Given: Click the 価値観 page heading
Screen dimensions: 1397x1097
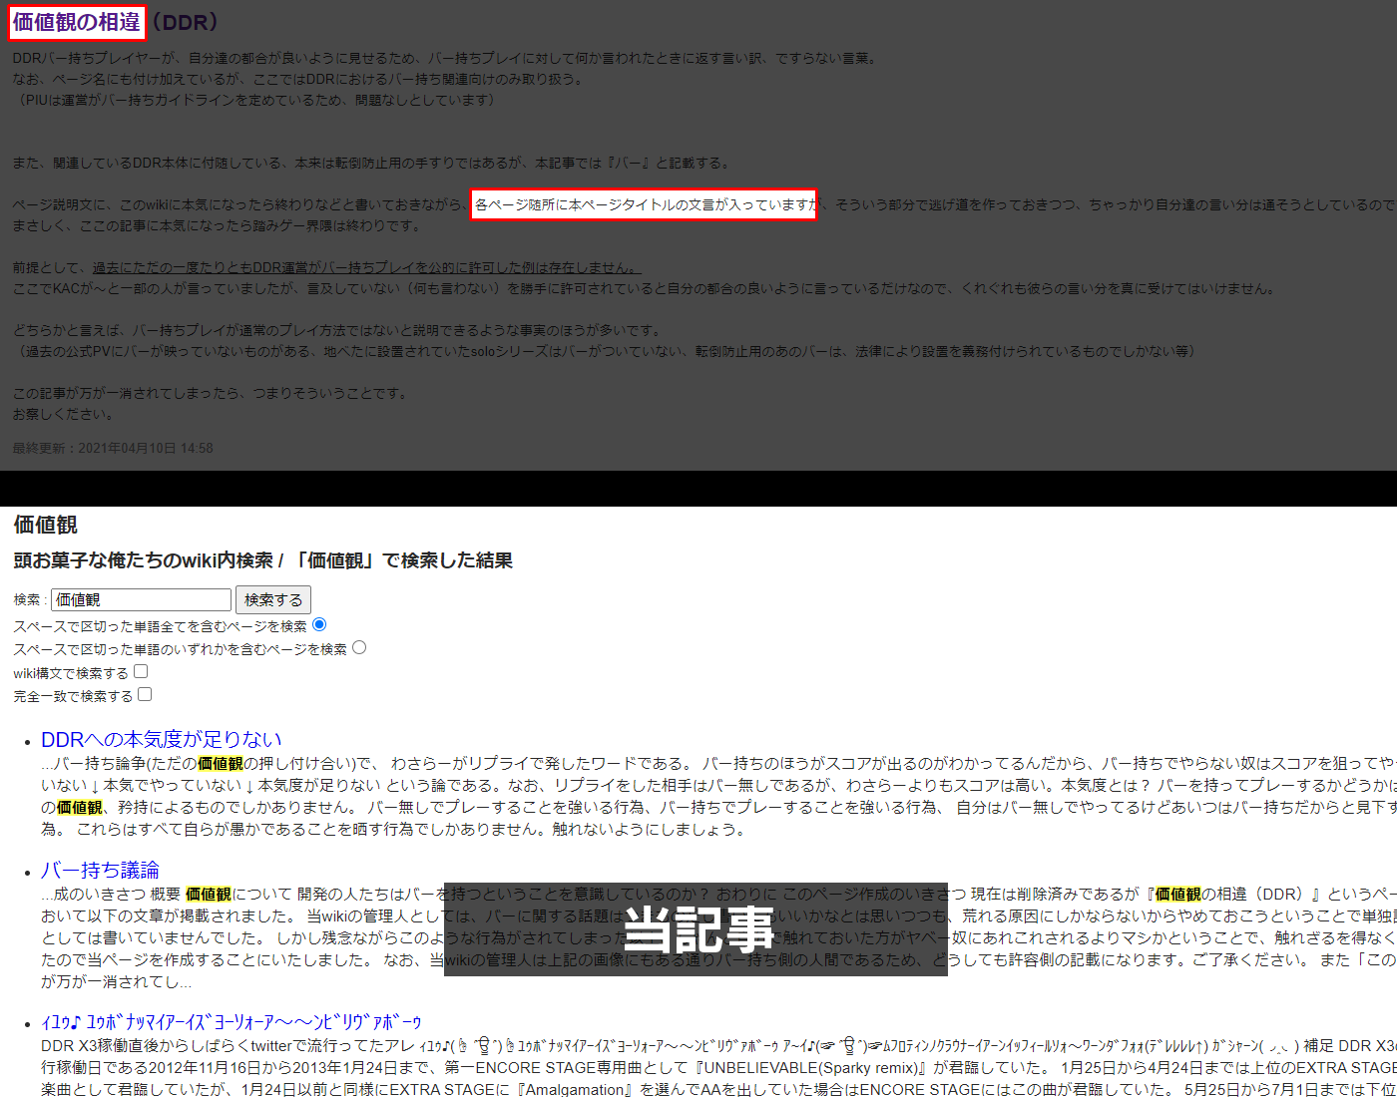Looking at the screenshot, I should tap(45, 525).
